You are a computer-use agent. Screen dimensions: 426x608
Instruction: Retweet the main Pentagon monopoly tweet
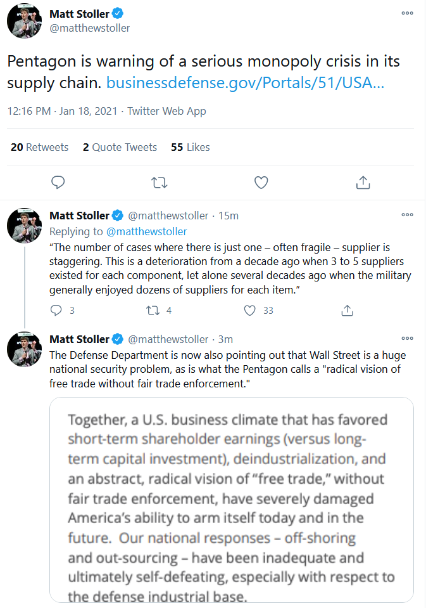[x=159, y=182]
